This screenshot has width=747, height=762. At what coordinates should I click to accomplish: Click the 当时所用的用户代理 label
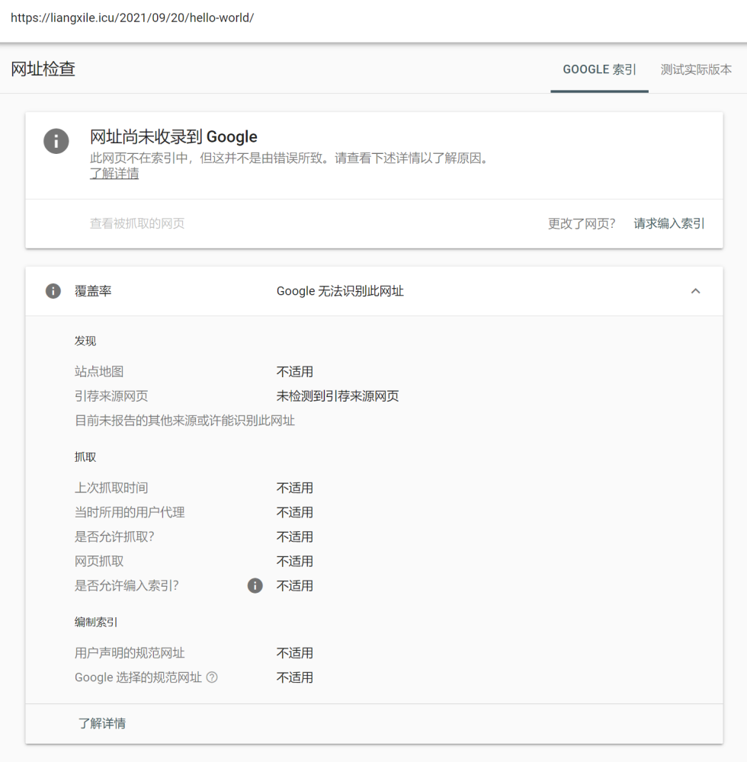coord(130,512)
